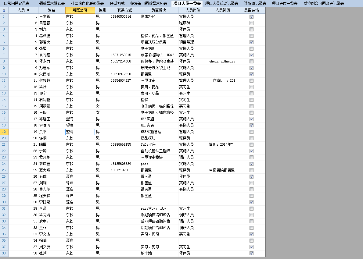Open the 项目人员活动记录表 tab

coord(221,3)
